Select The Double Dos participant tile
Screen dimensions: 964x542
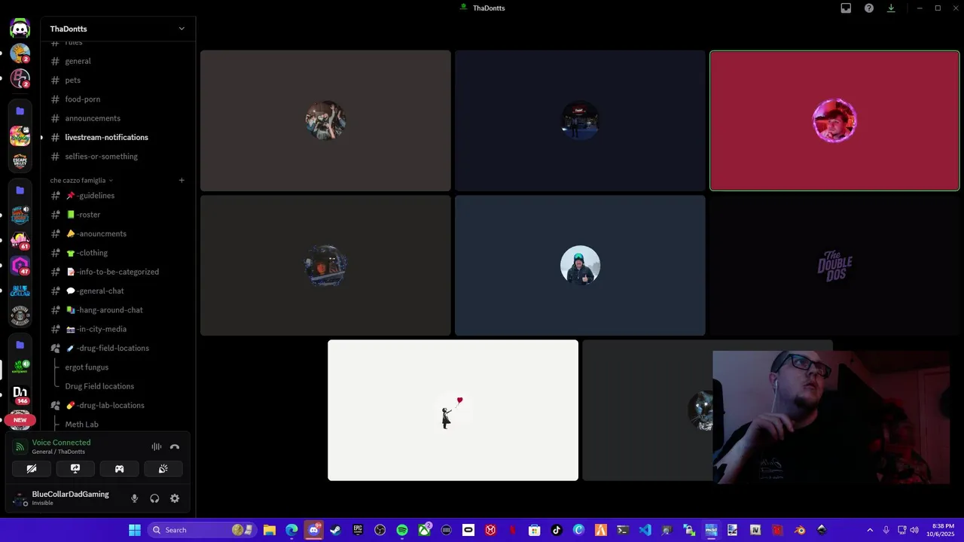tap(834, 266)
